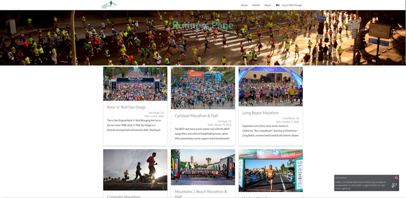
Task: Navigate to the GitHub page
Action: (256, 5)
